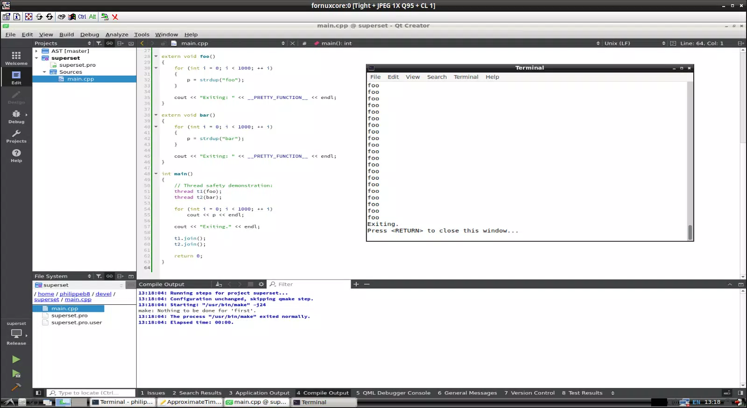Image resolution: width=747 pixels, height=408 pixels.
Task: Open Build menu
Action: point(67,35)
